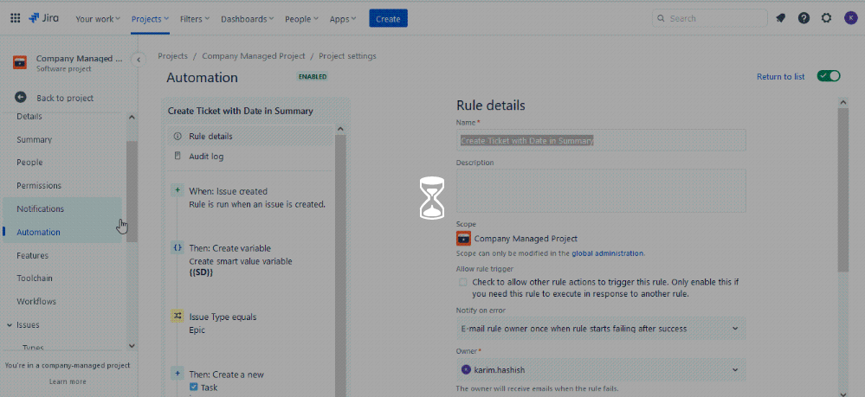Viewport: 865px width, 397px height.
Task: Click the Scope project icon
Action: (463, 239)
